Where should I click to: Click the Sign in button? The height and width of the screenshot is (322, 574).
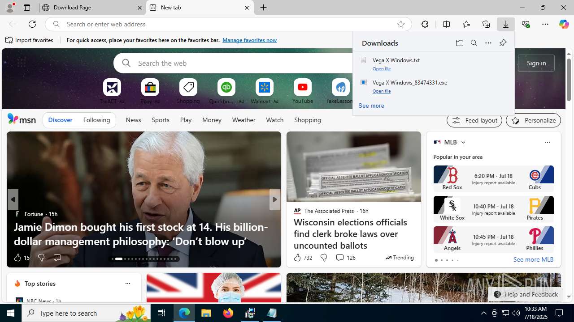click(536, 63)
